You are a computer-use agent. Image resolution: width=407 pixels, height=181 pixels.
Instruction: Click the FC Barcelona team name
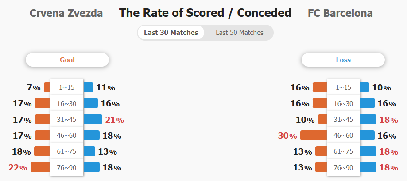(x=340, y=13)
